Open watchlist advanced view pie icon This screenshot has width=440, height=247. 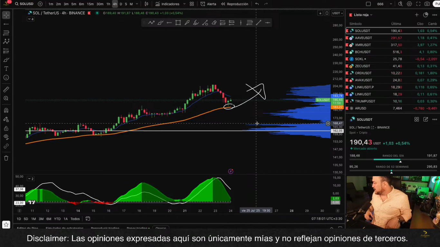pyautogui.click(x=426, y=15)
